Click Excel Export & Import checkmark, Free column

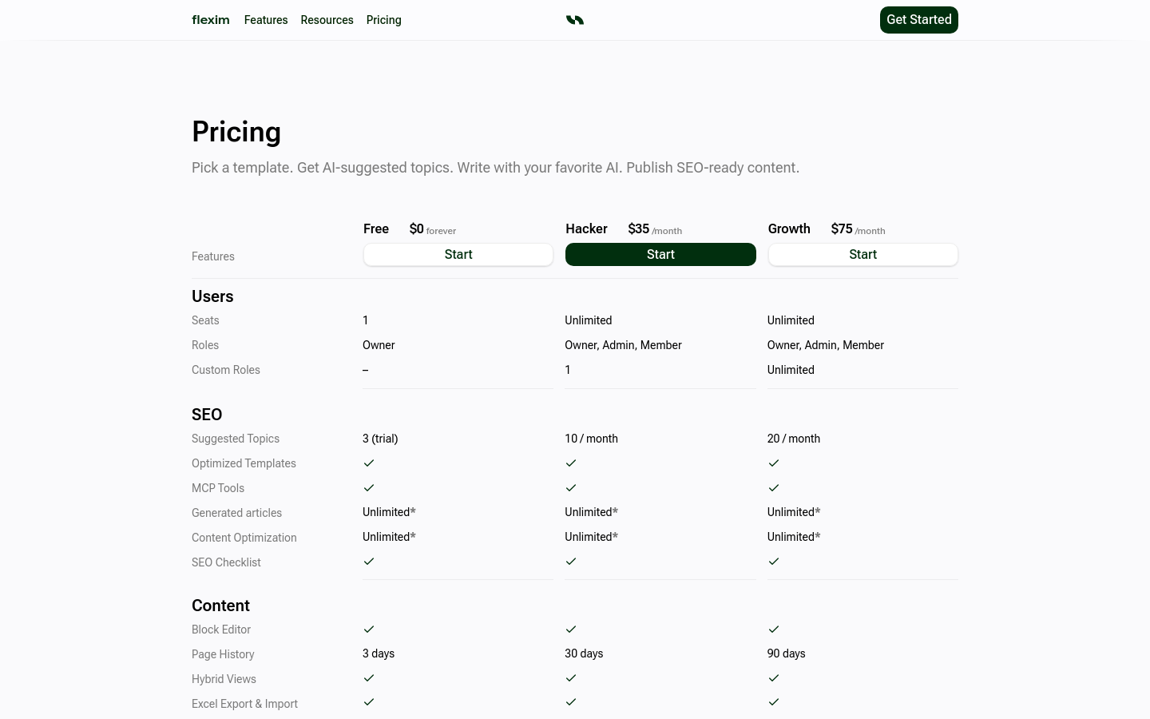point(369,702)
